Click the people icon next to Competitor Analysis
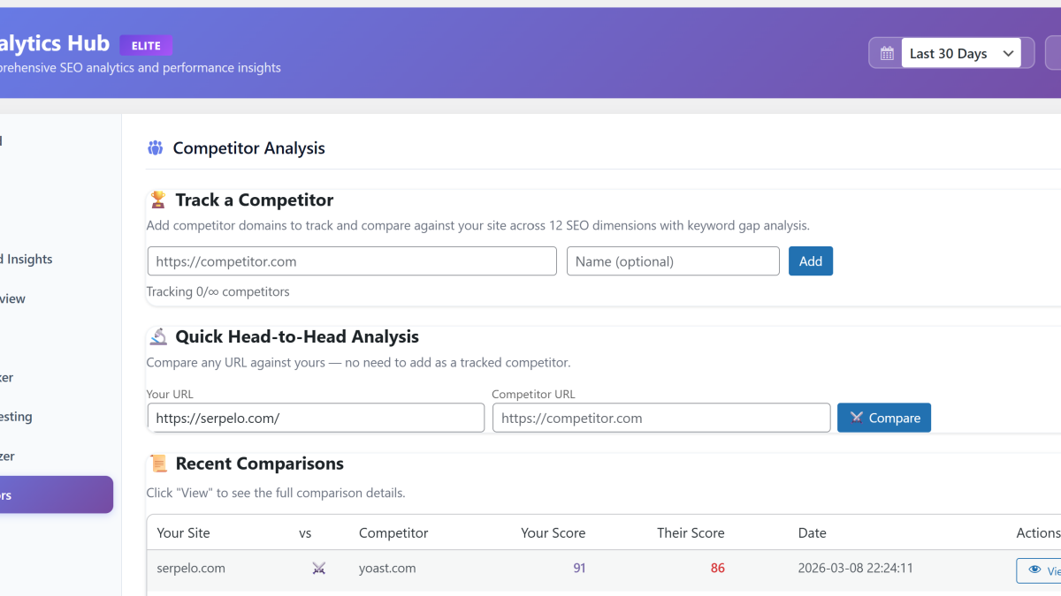 click(155, 147)
